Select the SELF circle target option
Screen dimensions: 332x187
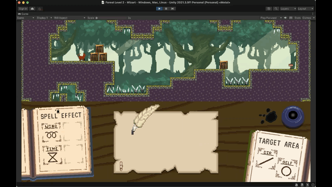287,169
